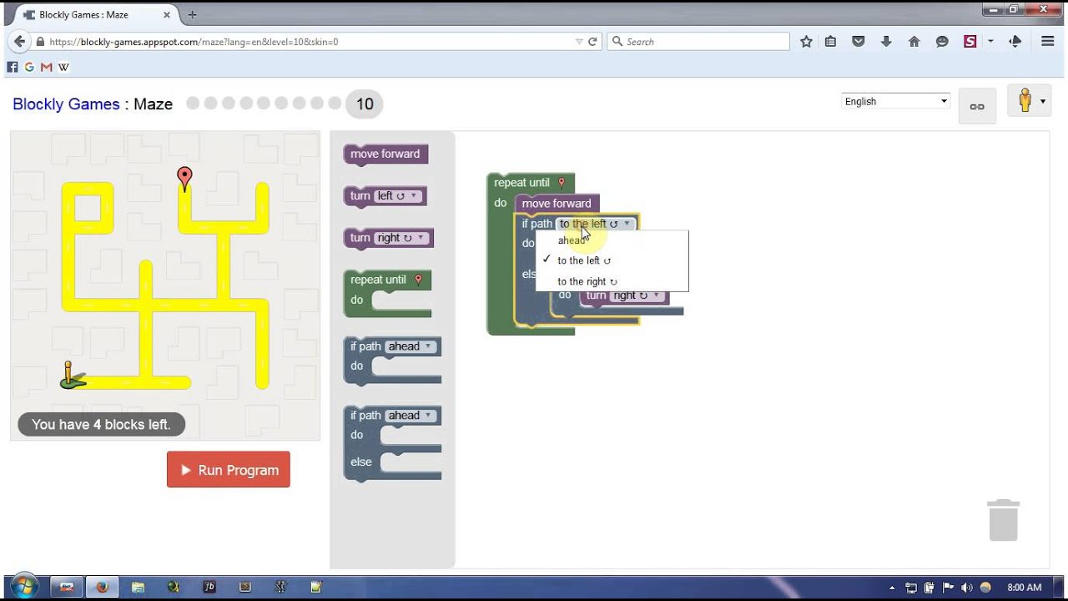Screen dimensions: 1068x601
Task: Open the pegman skin selector dropdown
Action: click(1029, 102)
